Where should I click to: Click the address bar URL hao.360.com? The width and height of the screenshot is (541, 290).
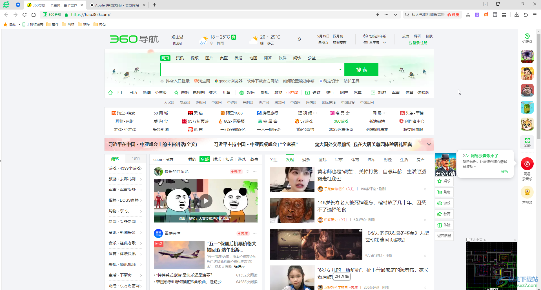[x=91, y=15]
